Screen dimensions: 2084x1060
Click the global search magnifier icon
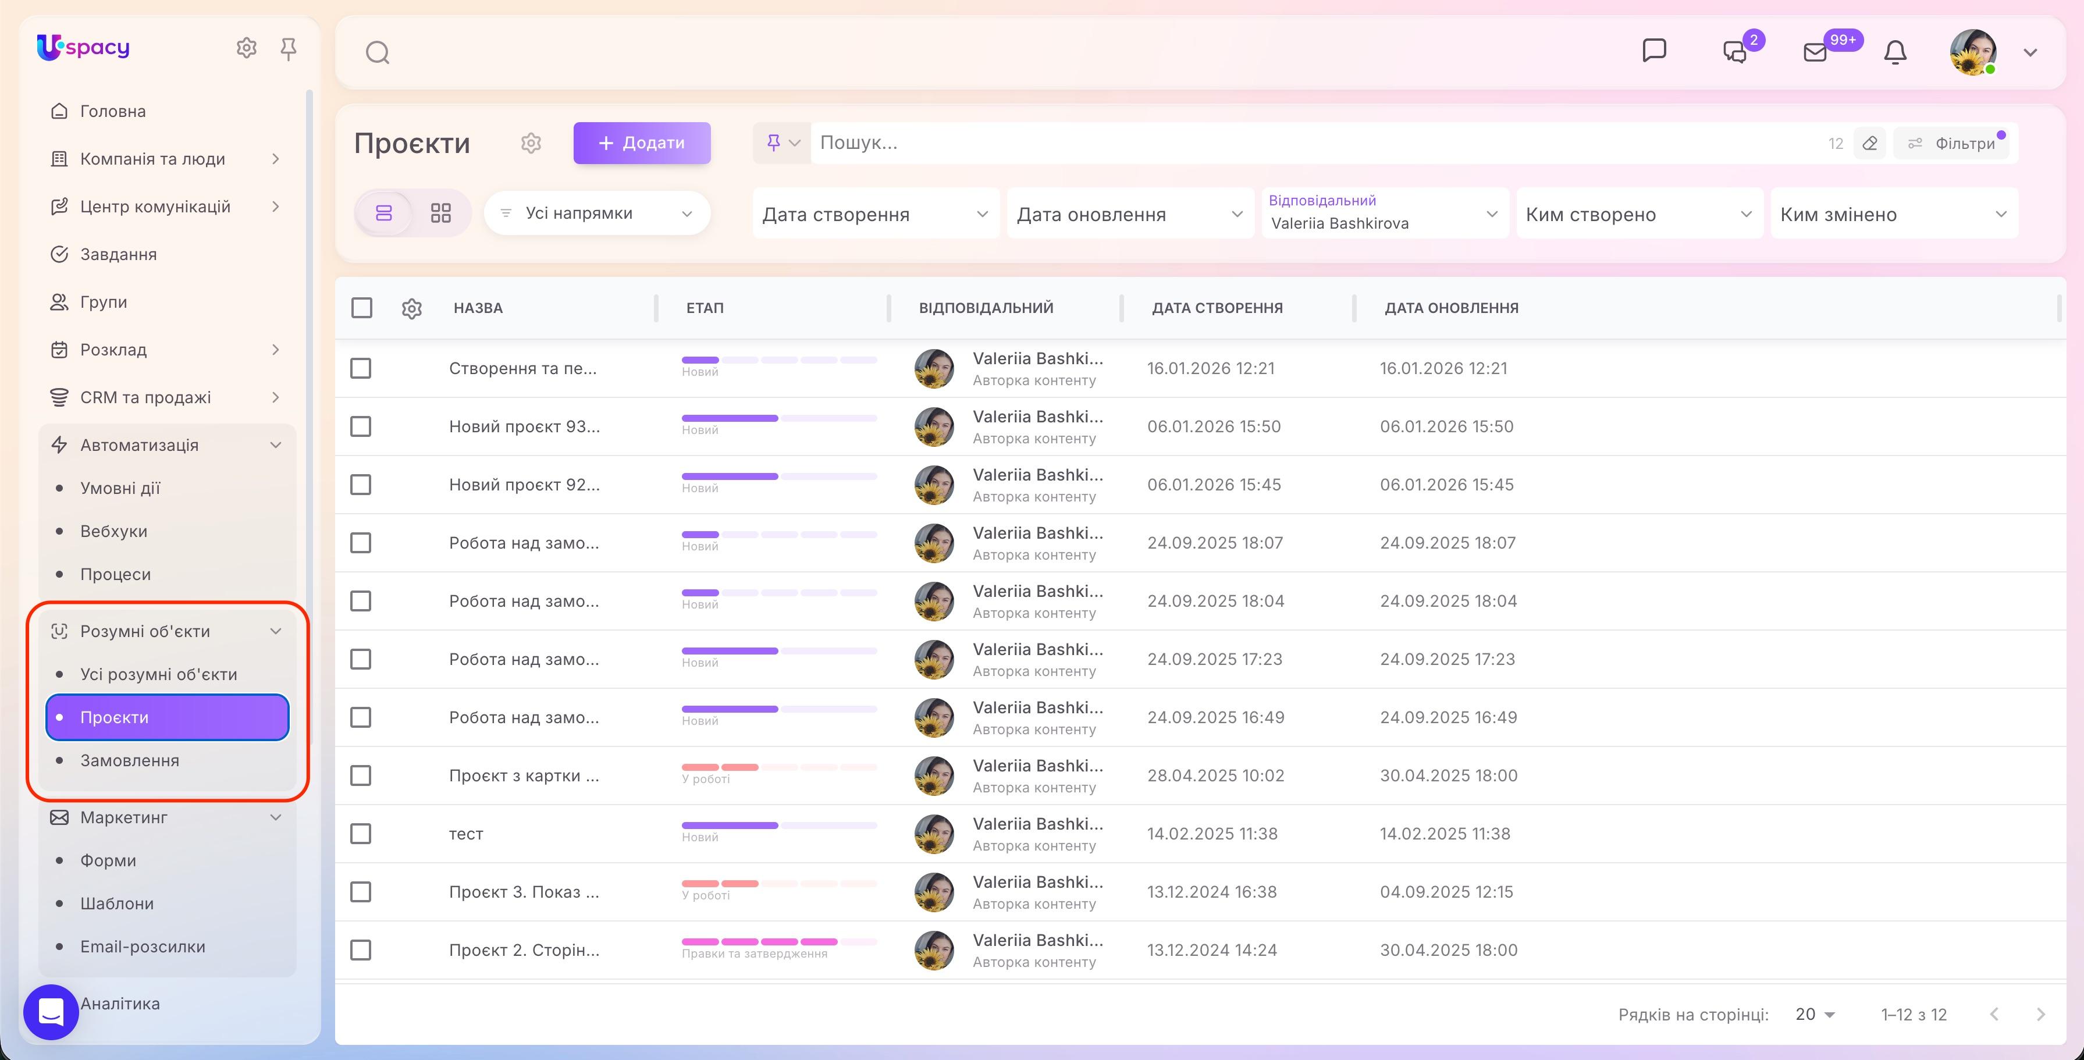(x=377, y=52)
